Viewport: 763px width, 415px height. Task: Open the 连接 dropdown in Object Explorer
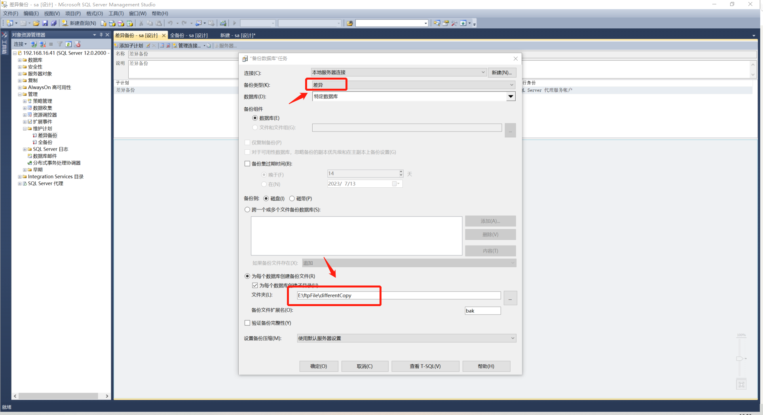click(x=20, y=44)
